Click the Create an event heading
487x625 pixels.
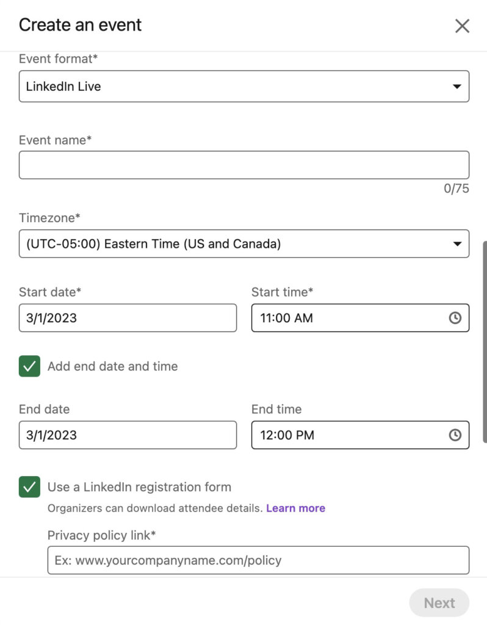pos(80,25)
